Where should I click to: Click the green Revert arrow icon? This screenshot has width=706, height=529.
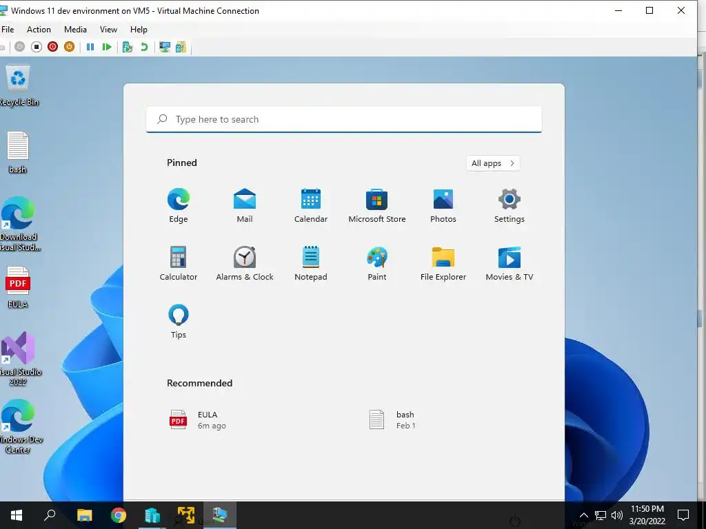tap(144, 47)
